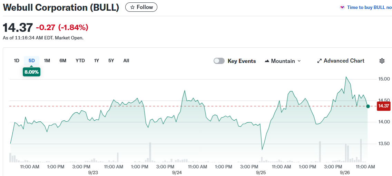Click the icon beside Time to buy BULL
Image resolution: width=392 pixels, height=176 pixels.
coord(342,8)
